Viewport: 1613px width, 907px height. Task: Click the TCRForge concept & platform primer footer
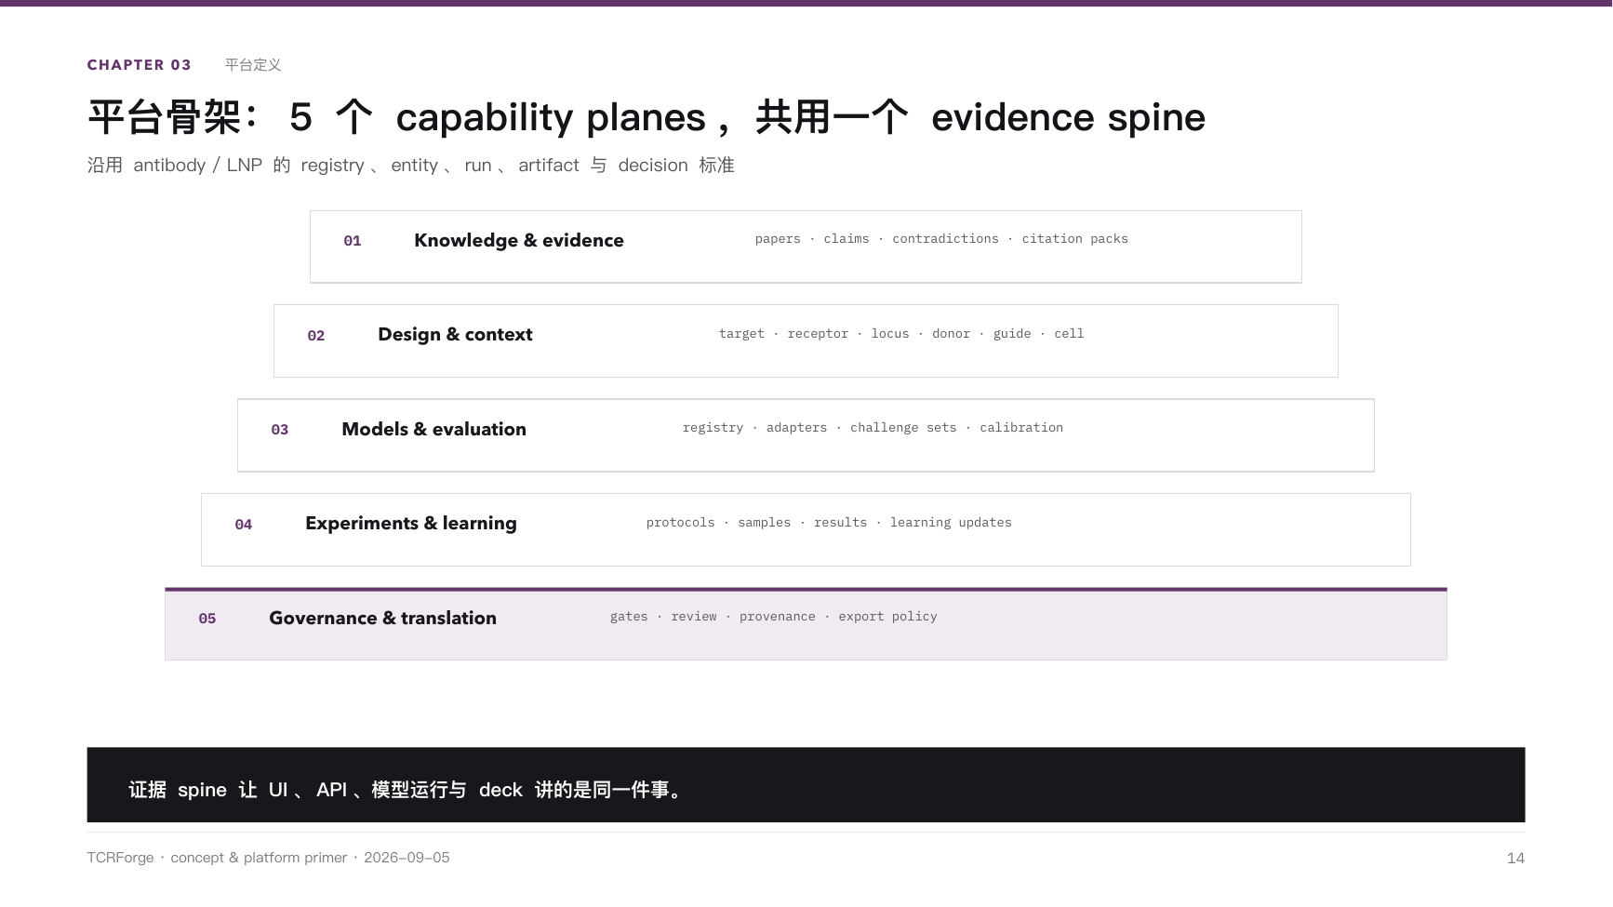click(x=268, y=858)
